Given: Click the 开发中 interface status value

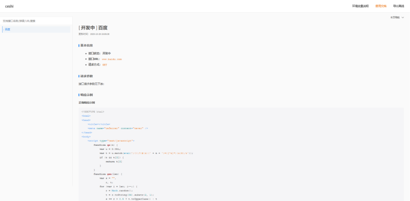Looking at the screenshot, I should pos(107,53).
